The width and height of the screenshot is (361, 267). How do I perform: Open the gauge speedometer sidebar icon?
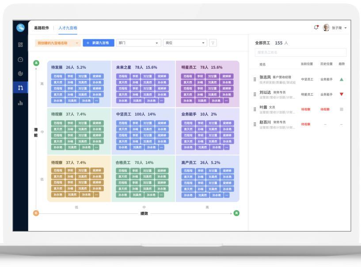click(20, 59)
